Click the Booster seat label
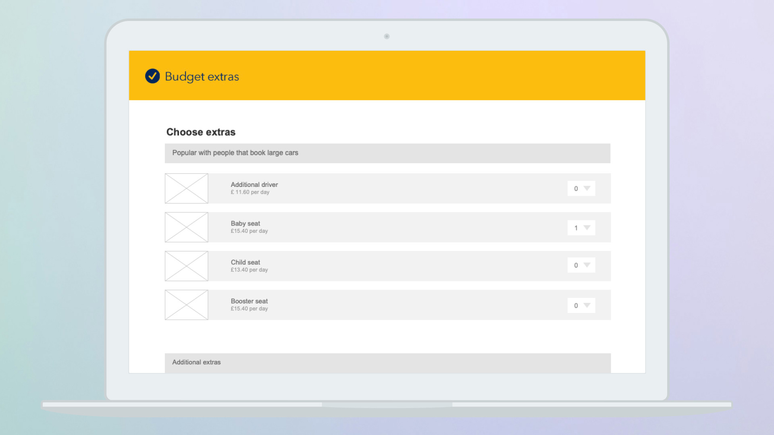 coord(249,301)
